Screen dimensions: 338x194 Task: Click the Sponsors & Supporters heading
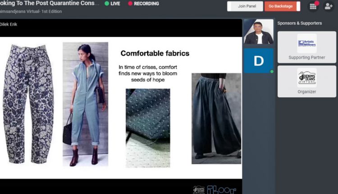tap(299, 23)
